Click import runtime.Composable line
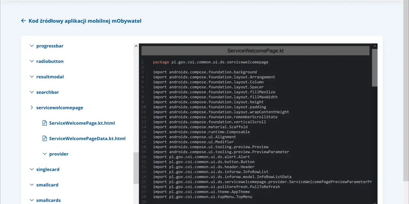 point(201,132)
